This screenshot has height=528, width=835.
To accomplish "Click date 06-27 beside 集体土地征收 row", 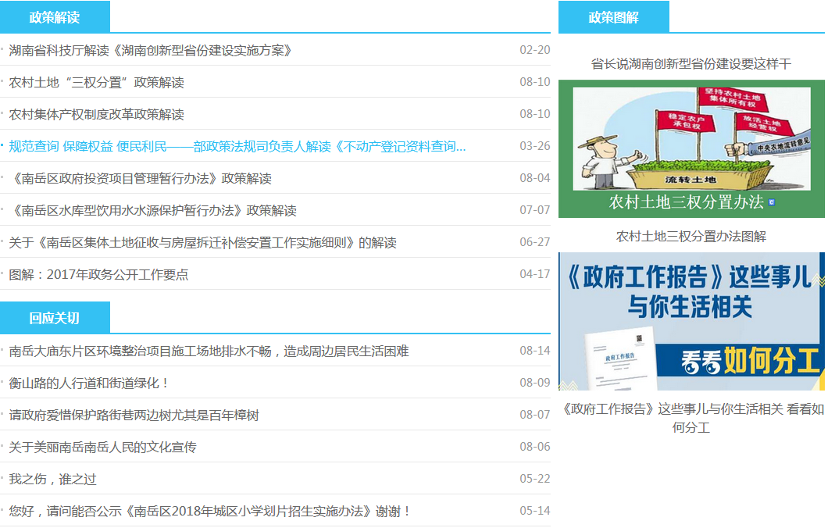I will pyautogui.click(x=534, y=242).
